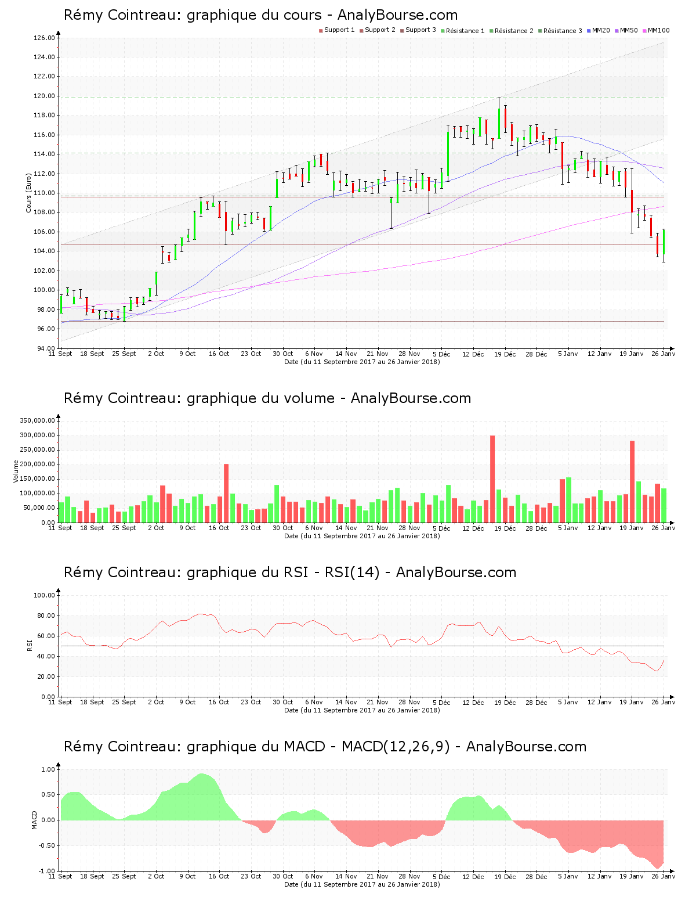
Task: Select the 'Résistance 3' legend entry
Action: coord(560,30)
